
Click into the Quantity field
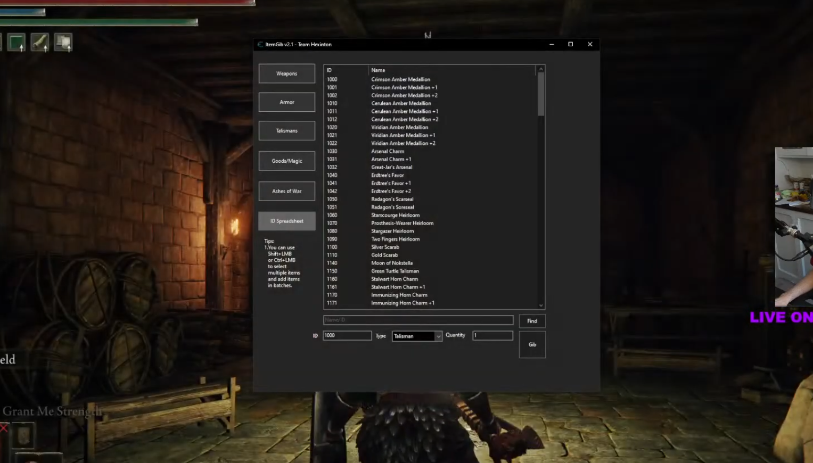(x=493, y=335)
